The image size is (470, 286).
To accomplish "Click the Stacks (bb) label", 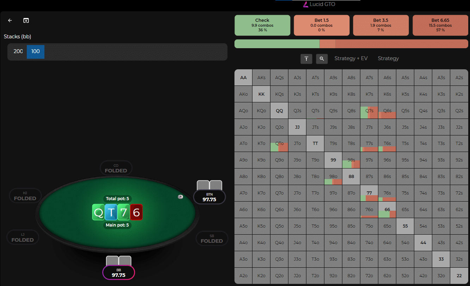I will [x=18, y=37].
